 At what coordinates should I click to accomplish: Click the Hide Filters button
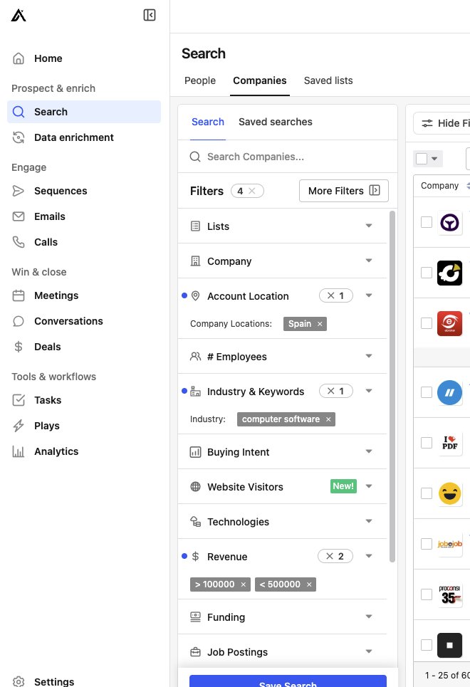coord(442,123)
